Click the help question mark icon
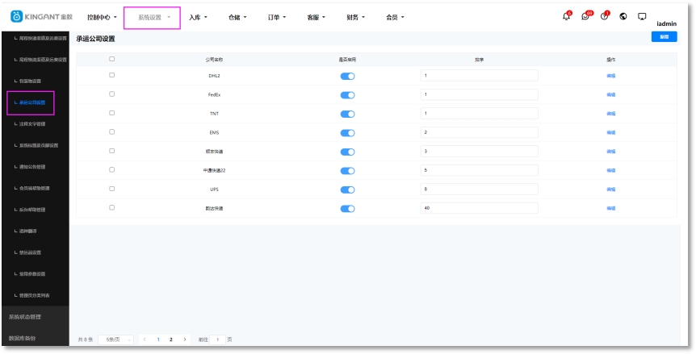This screenshot has width=696, height=354. [x=604, y=17]
